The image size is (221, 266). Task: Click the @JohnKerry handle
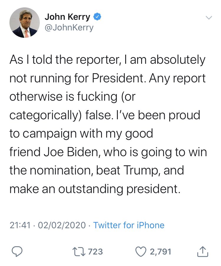pyautogui.click(x=69, y=27)
